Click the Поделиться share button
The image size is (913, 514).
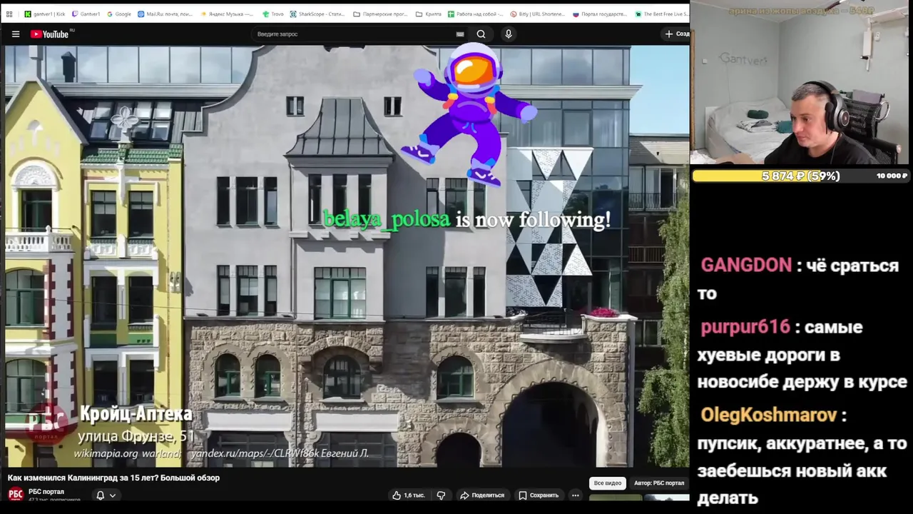pyautogui.click(x=482, y=495)
